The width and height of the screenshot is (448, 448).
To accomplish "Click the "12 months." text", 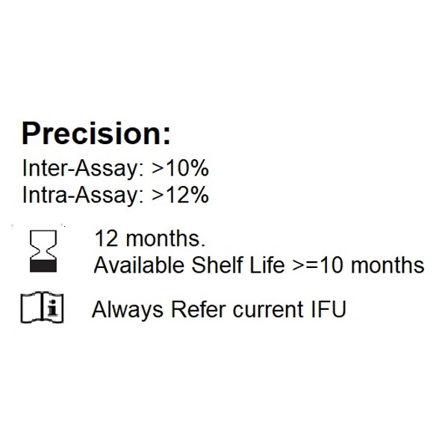I will (150, 239).
